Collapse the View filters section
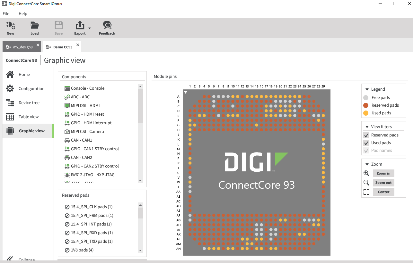Screen dimensions: 413x263 (366, 127)
